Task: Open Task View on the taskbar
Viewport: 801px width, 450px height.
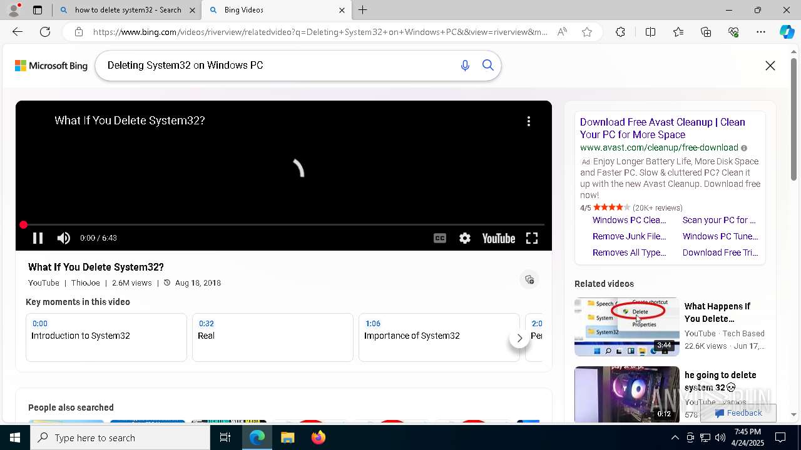Action: point(225,437)
